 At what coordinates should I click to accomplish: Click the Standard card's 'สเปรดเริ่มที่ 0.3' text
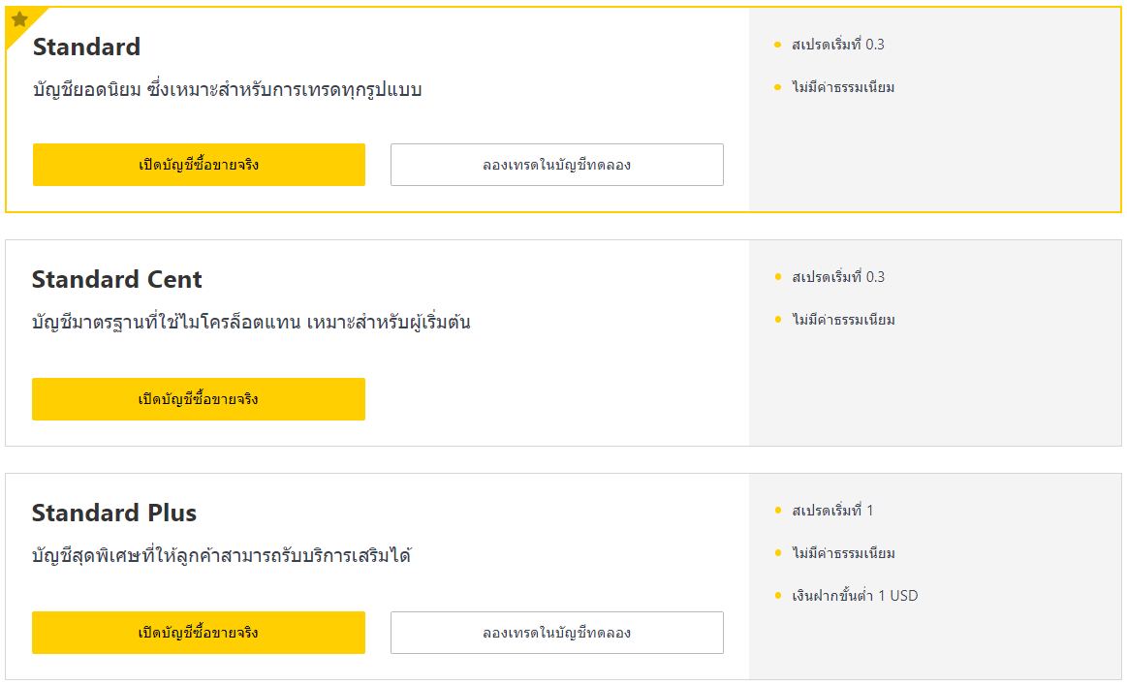pyautogui.click(x=838, y=45)
